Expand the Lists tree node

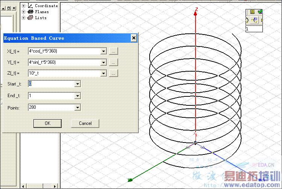[23, 18]
